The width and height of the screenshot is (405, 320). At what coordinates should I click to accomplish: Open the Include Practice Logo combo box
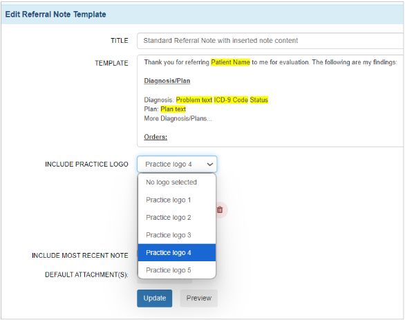[x=177, y=164]
